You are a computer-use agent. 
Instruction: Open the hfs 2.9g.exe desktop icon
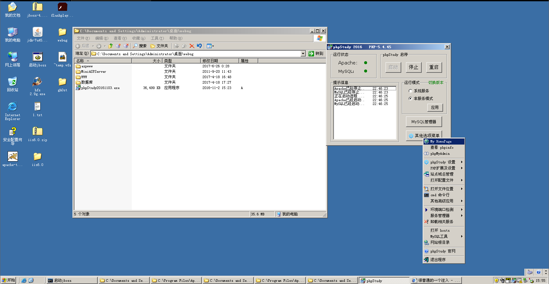pos(37,86)
